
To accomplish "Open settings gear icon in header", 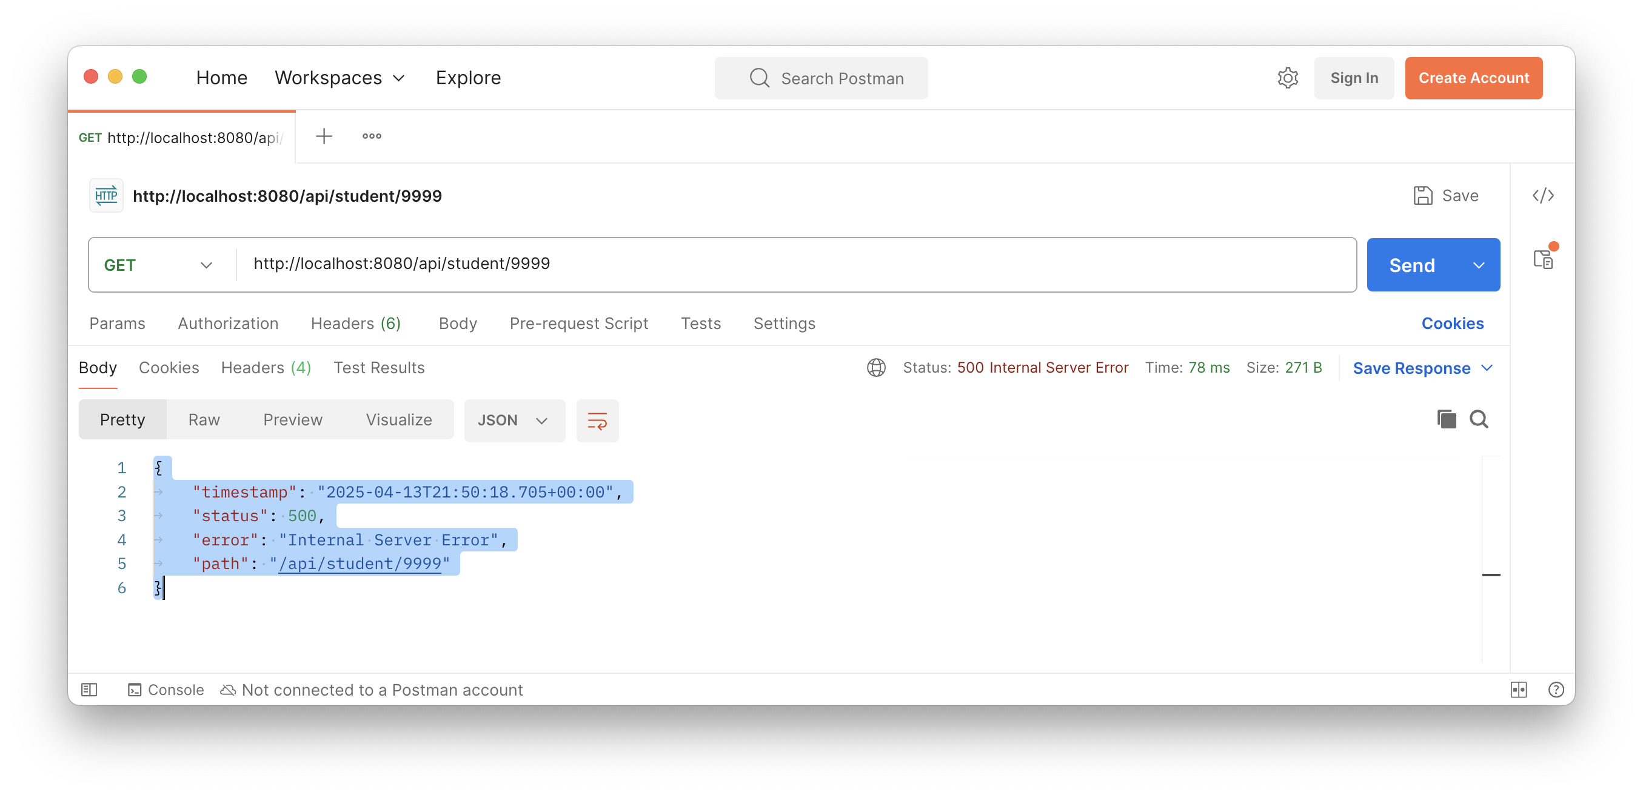I will (1287, 78).
